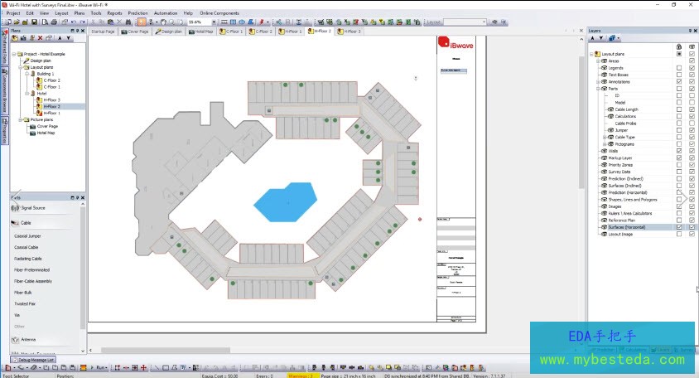This screenshot has width=699, height=378.
Task: Click the blue pool shape on the plan
Action: [286, 202]
